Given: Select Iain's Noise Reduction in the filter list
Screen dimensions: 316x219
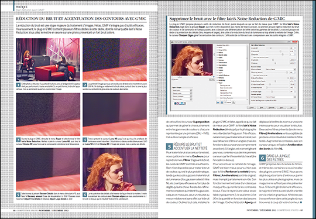Looking at the screenshot, I should coord(226,98).
